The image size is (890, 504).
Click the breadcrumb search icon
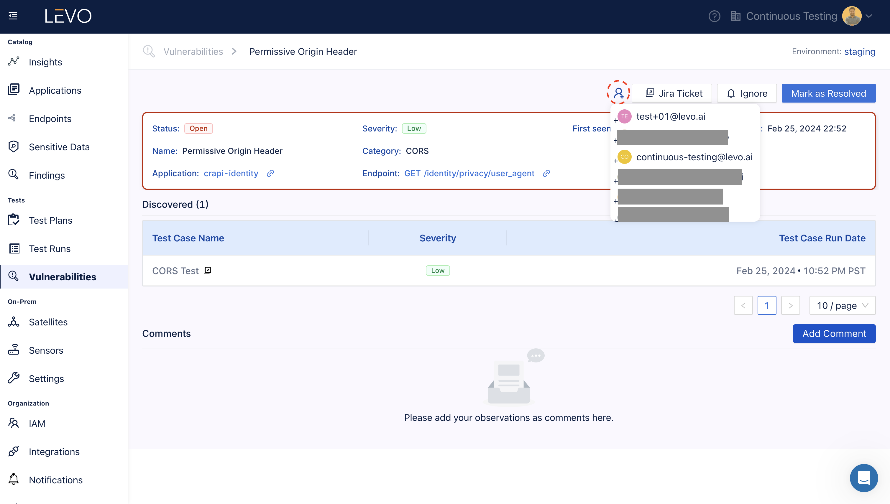click(x=149, y=52)
